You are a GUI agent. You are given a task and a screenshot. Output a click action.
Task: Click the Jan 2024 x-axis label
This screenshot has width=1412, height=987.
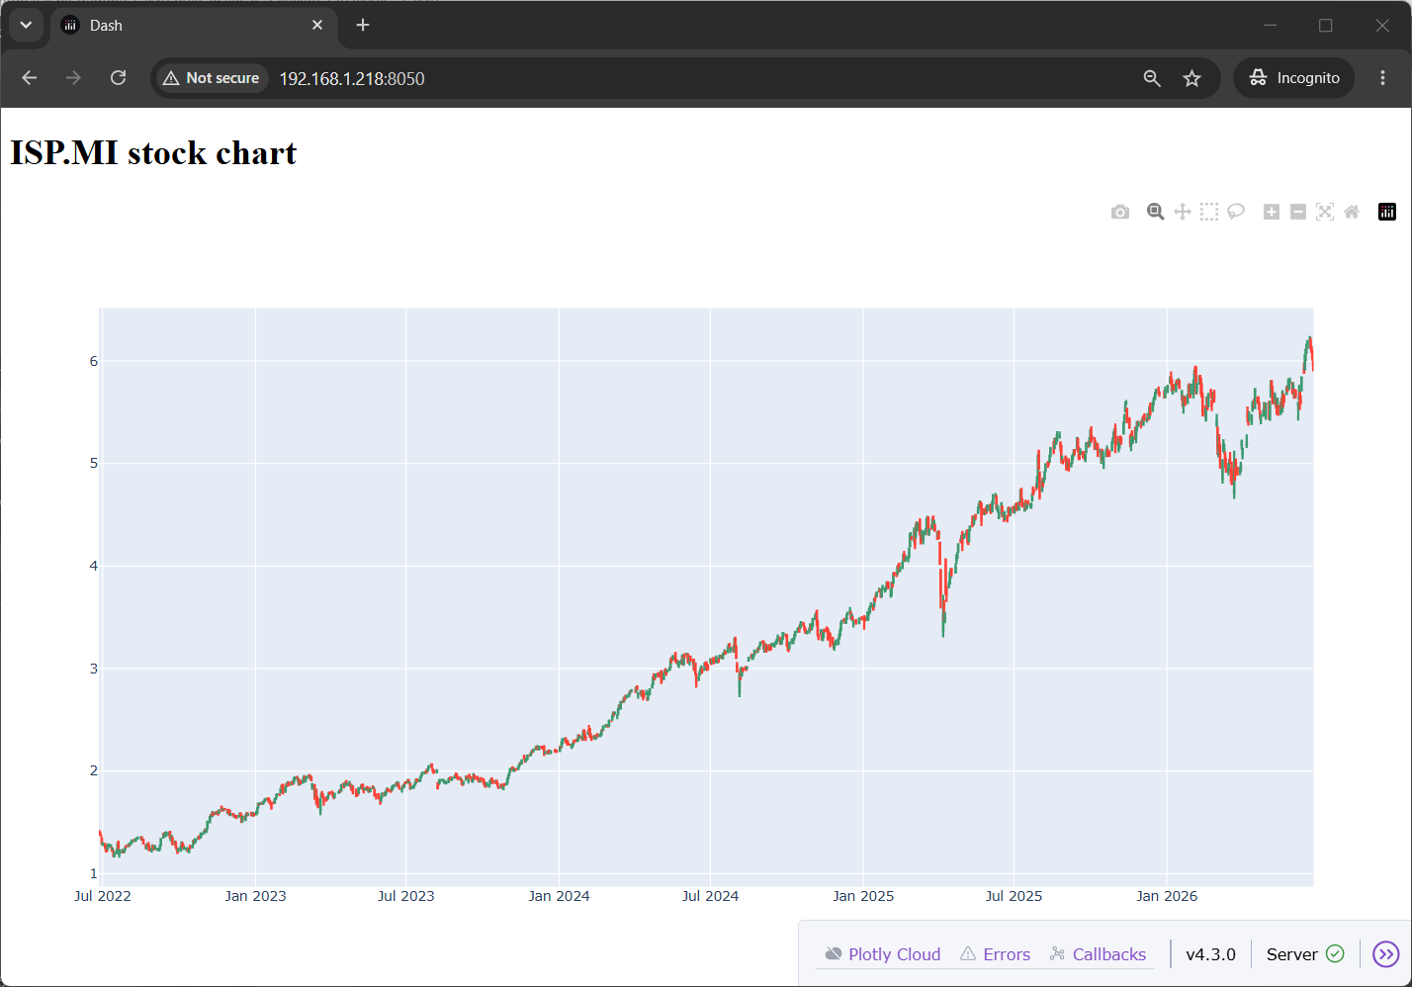pos(559,896)
